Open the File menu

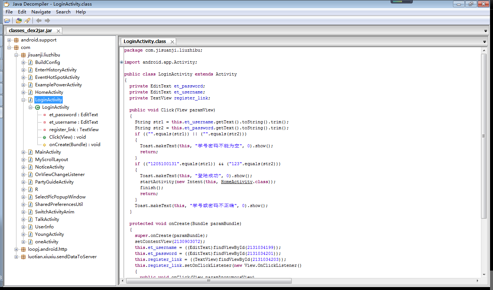[9, 12]
